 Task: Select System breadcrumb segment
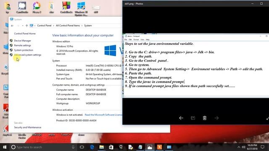click(x=88, y=26)
